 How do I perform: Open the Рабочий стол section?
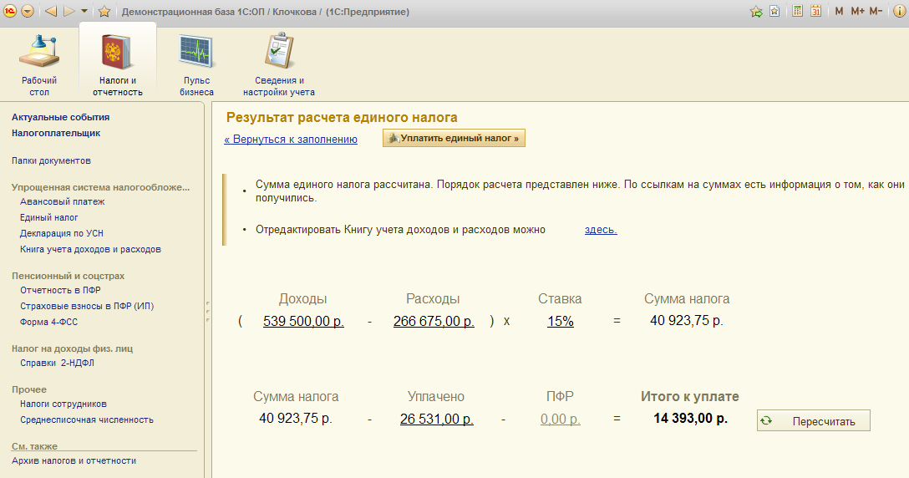coord(39,64)
